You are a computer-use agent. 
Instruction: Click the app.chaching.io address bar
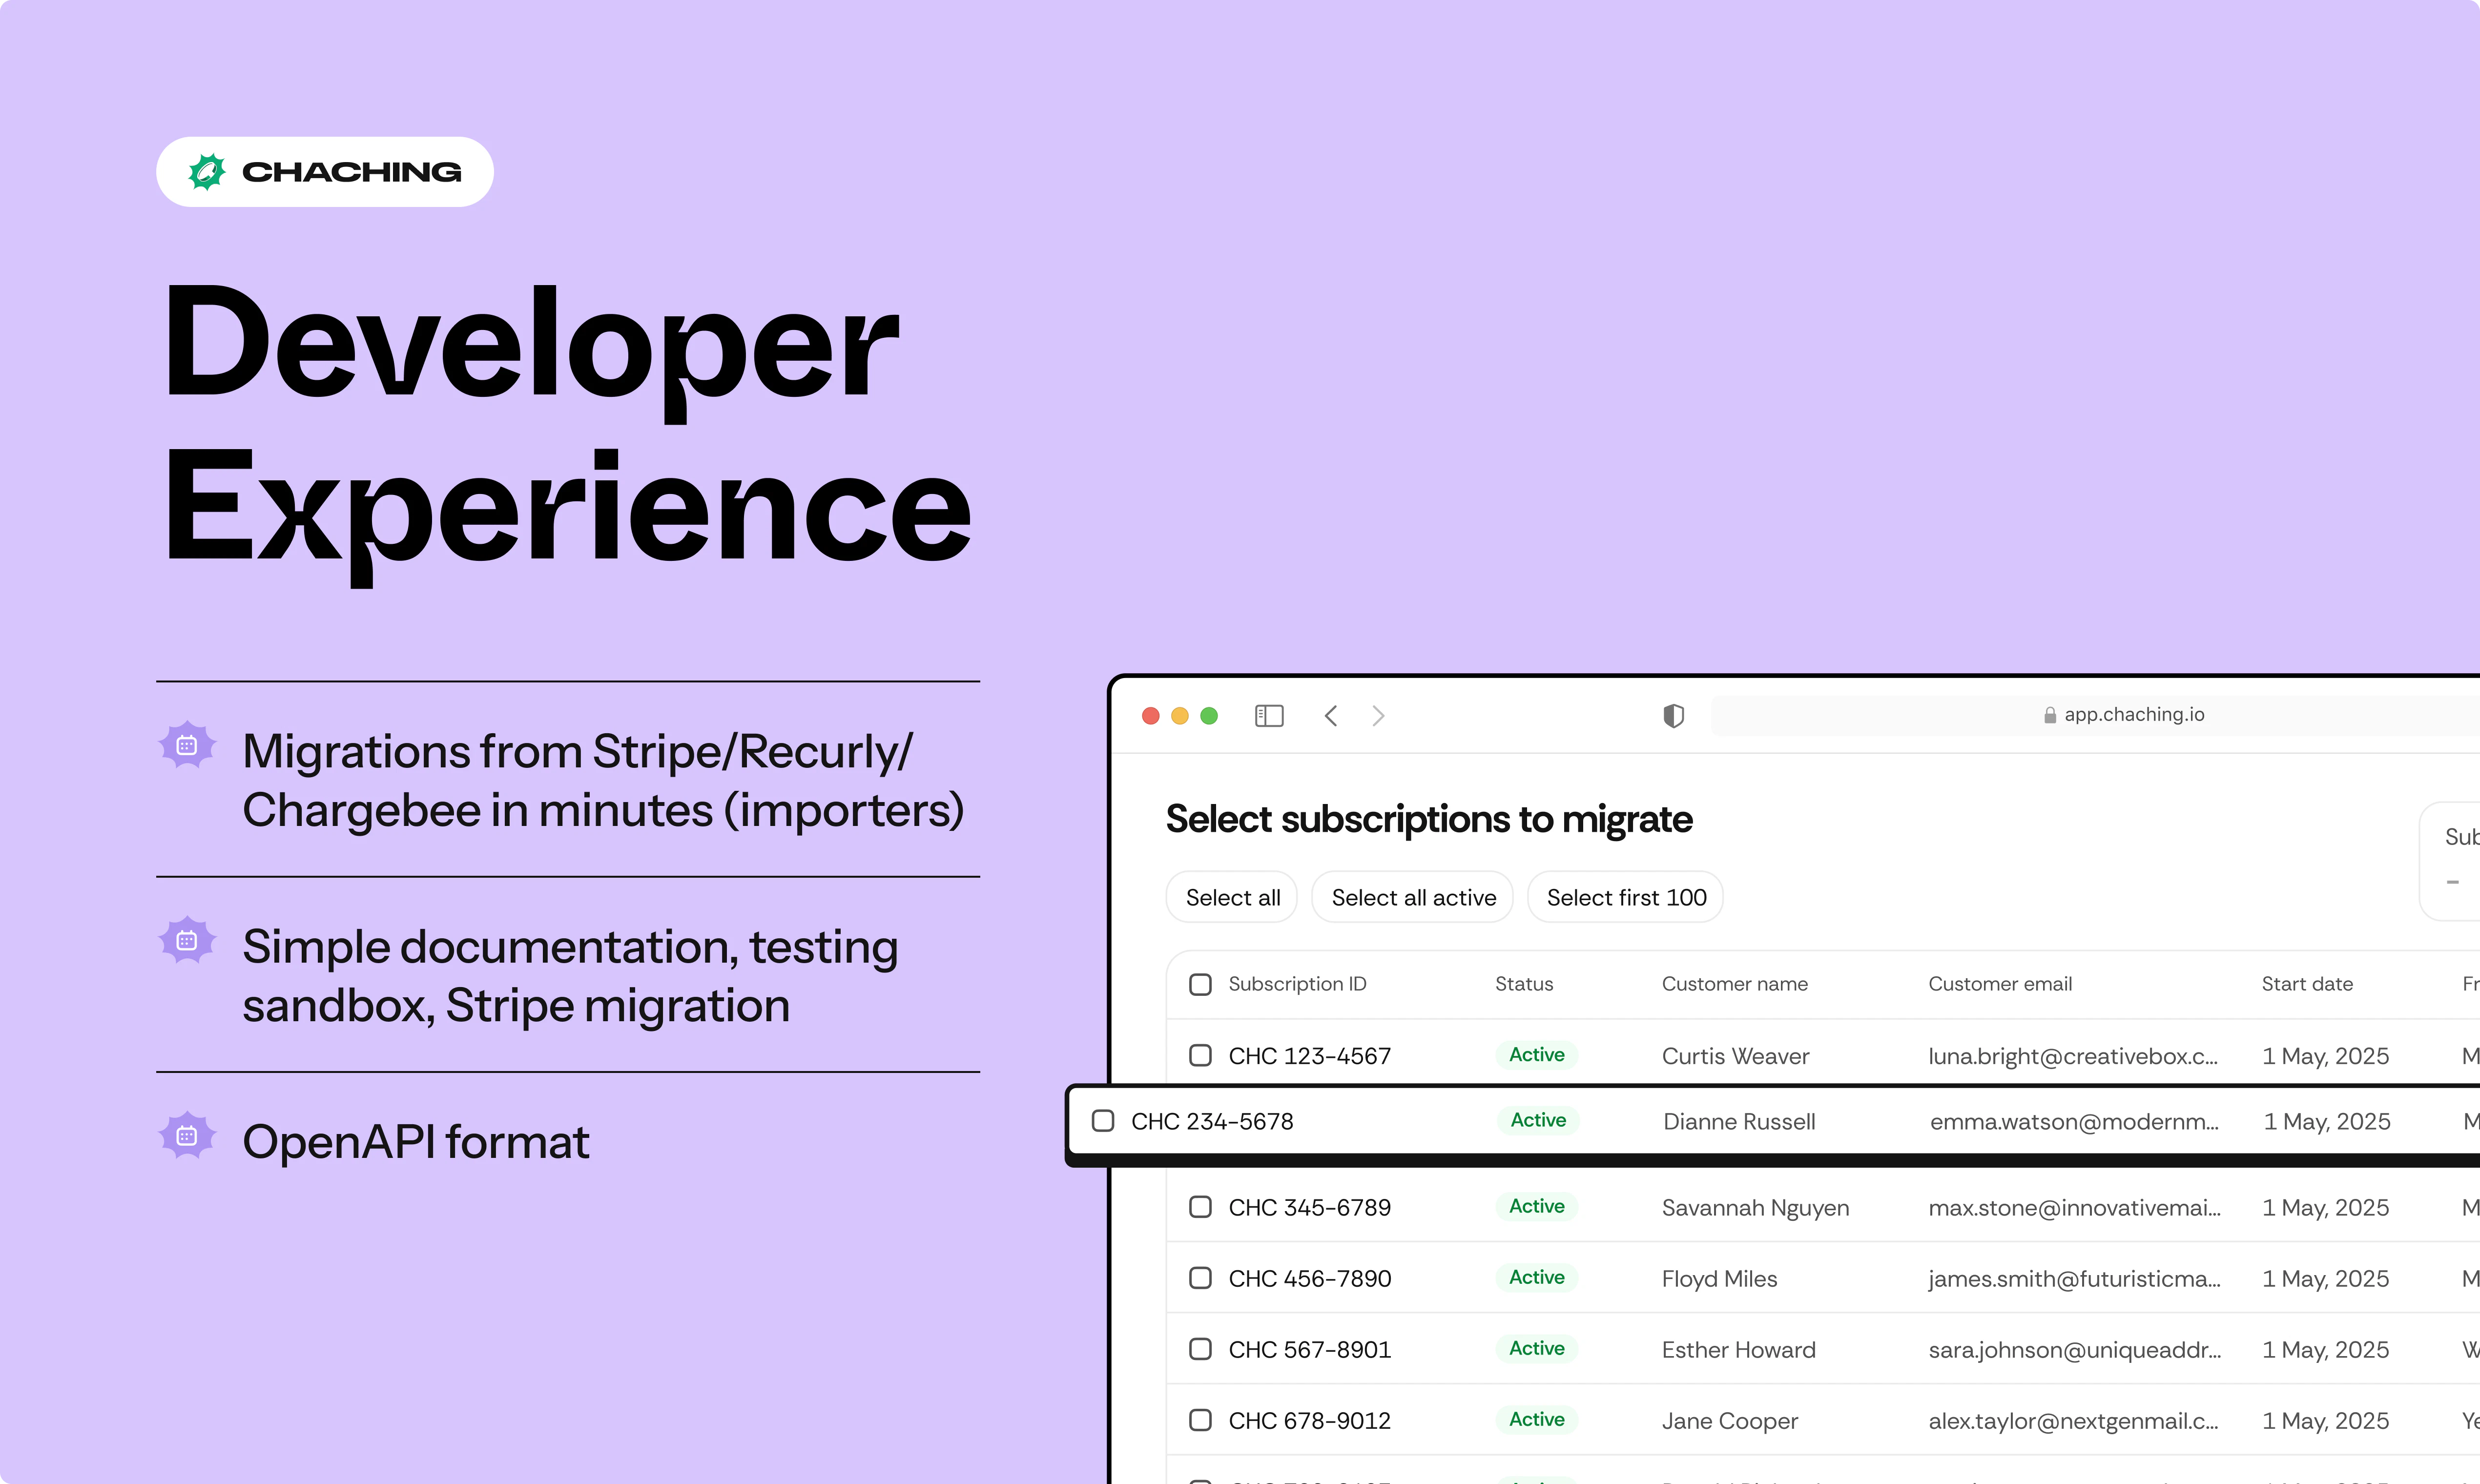[2133, 715]
